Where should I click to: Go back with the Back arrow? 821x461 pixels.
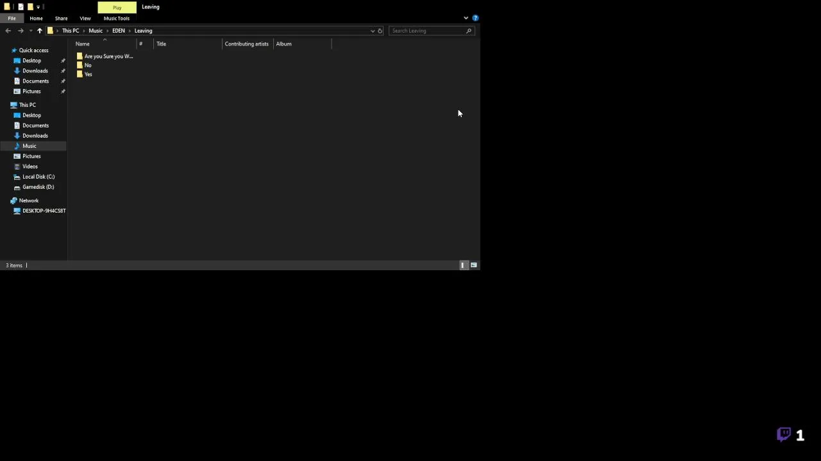pyautogui.click(x=8, y=31)
